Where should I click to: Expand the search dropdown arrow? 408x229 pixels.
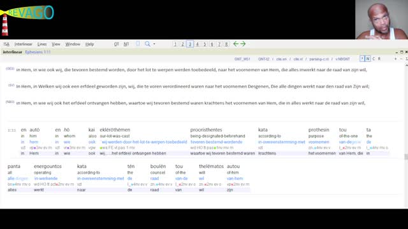pos(154,44)
